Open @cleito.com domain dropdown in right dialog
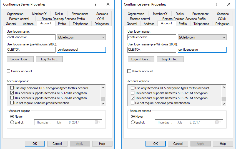 point(202,37)
